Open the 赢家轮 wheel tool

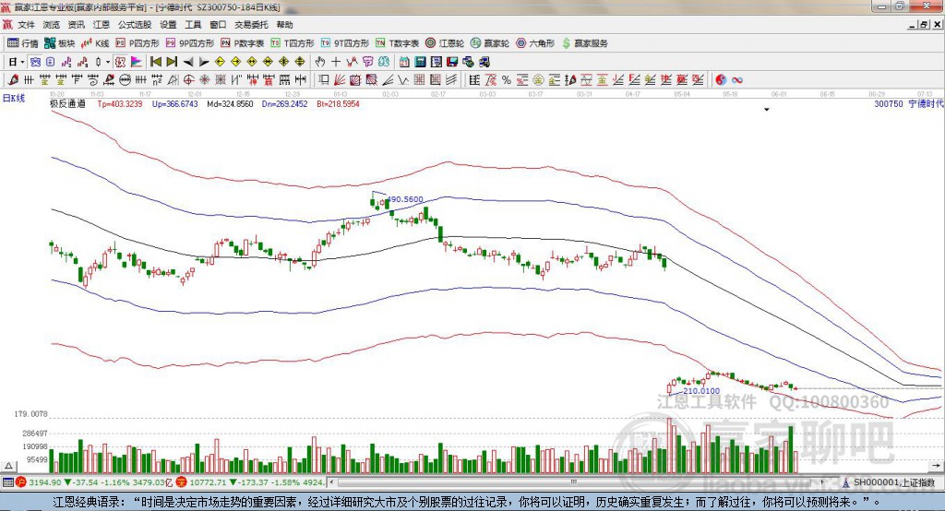tap(490, 43)
